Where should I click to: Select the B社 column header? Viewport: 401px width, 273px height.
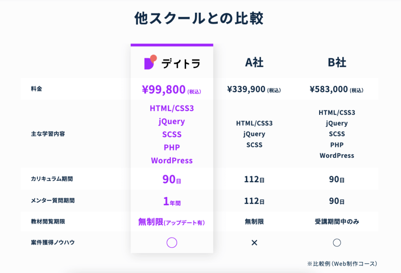coord(337,62)
